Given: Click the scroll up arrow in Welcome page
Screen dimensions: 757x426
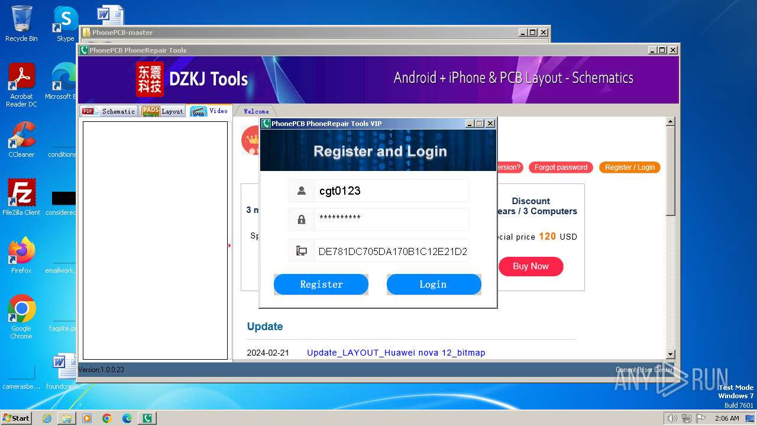Looking at the screenshot, I should (x=670, y=121).
